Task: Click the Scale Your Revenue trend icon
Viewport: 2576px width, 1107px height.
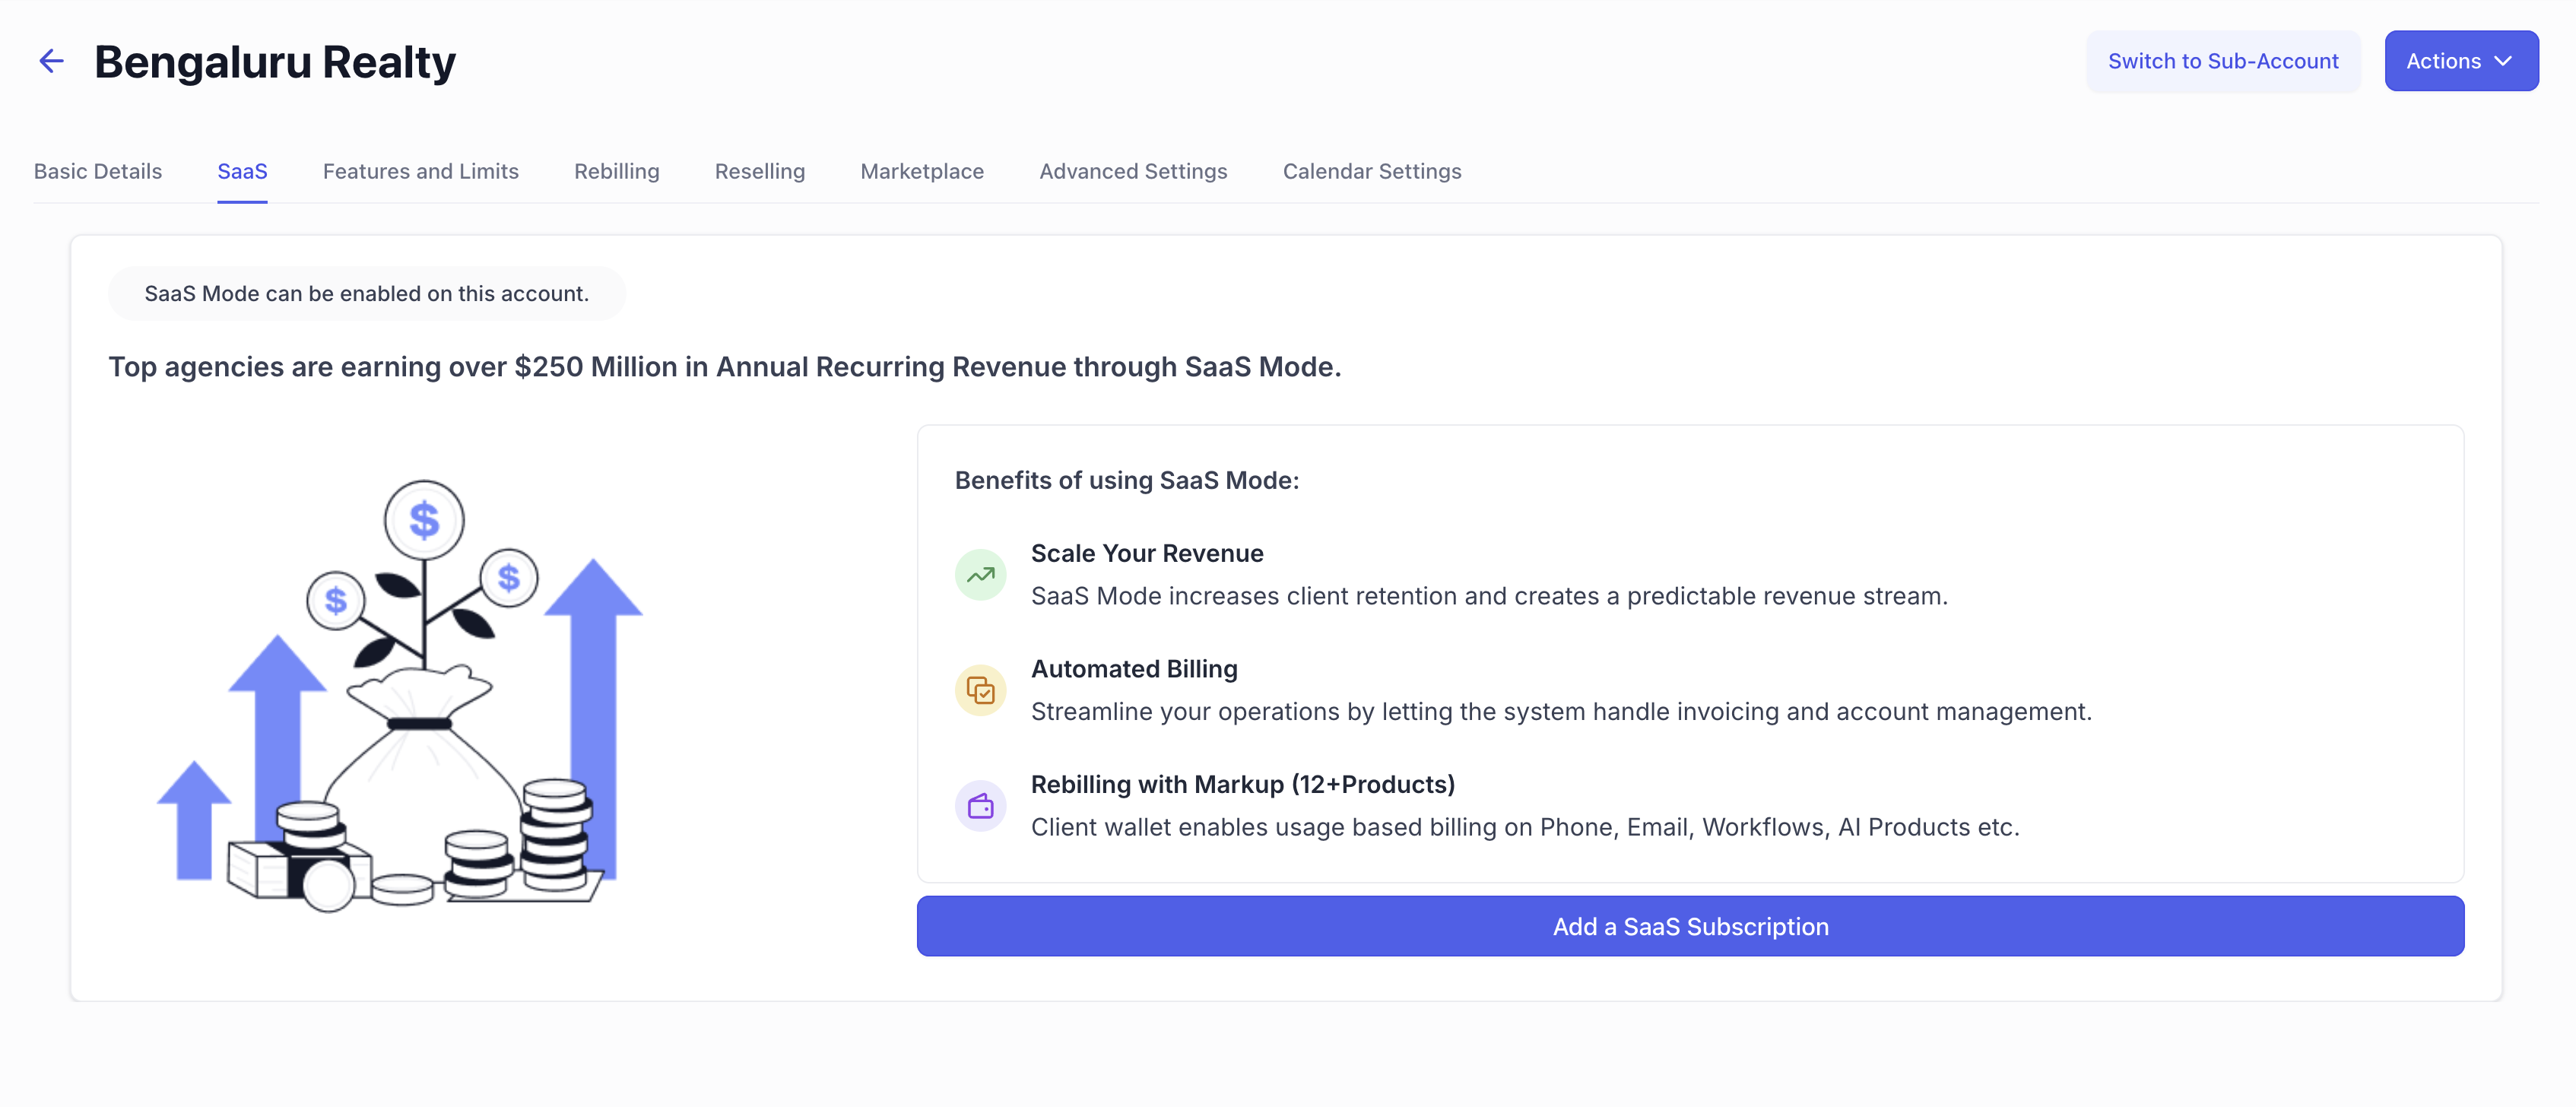Action: coord(980,575)
